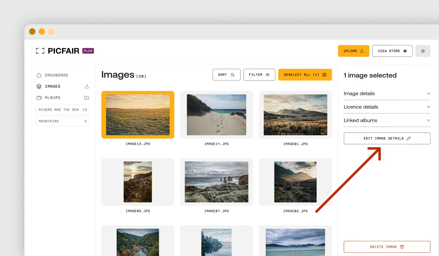Select the autumn river gorge thumbnail
This screenshot has width=439, height=256.
point(138,241)
